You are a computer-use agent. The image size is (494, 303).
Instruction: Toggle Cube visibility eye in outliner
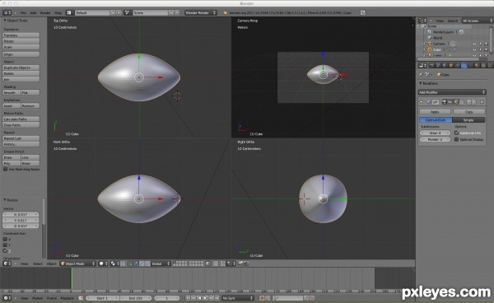click(474, 49)
